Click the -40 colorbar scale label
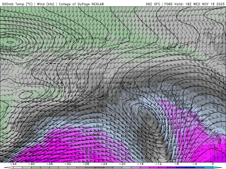Image resolution: width=226 pixels, height=169 pixels. click(31, 164)
